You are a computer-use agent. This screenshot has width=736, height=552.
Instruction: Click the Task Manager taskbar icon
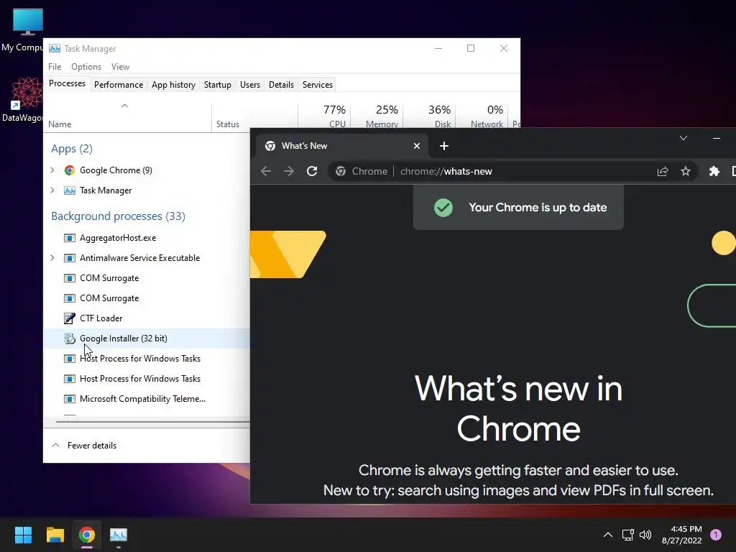(119, 535)
